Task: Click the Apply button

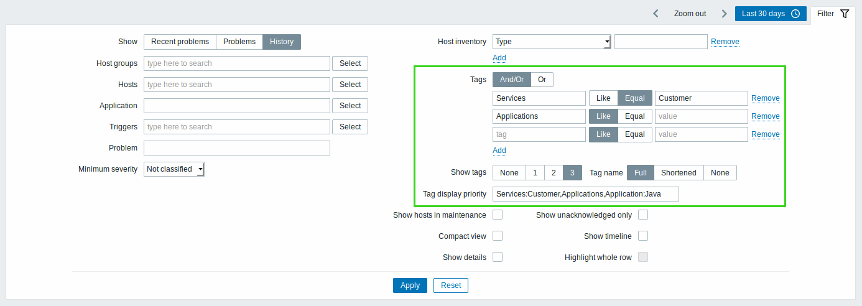Action: pyautogui.click(x=410, y=285)
